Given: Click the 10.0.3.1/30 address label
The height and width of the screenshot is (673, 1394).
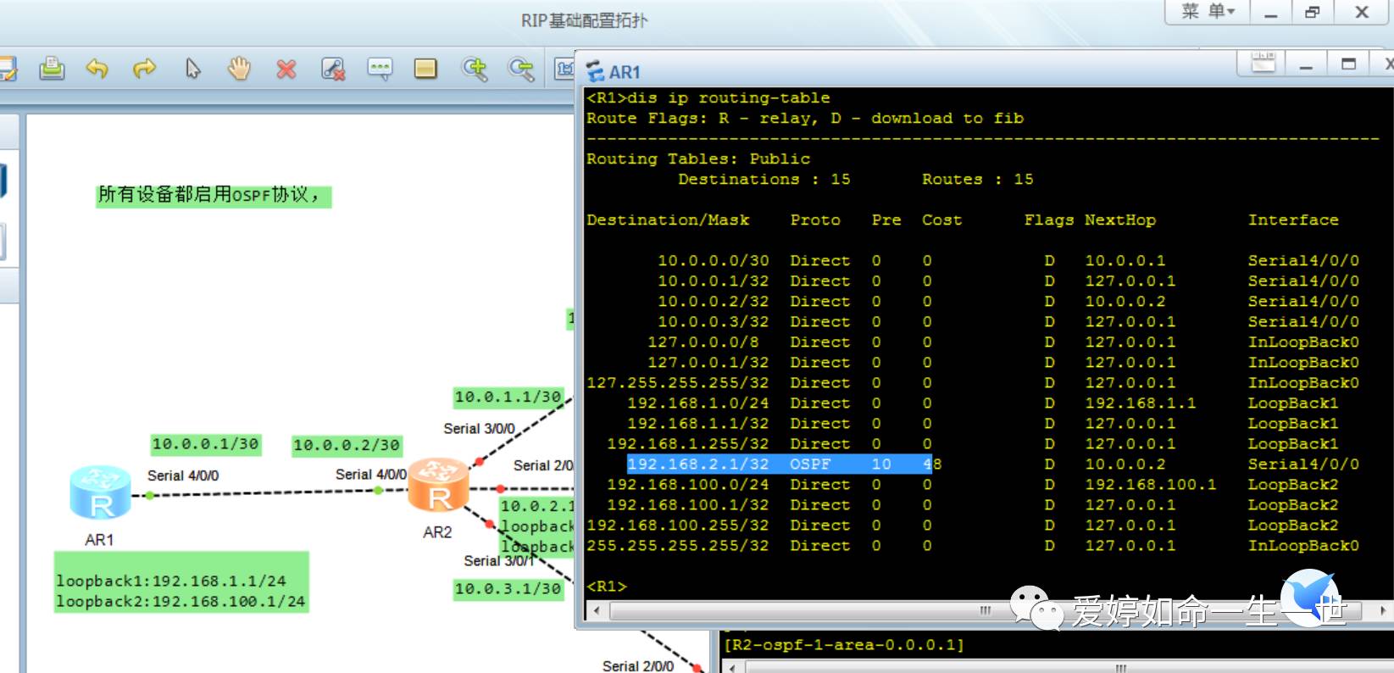Looking at the screenshot, I should coord(508,589).
